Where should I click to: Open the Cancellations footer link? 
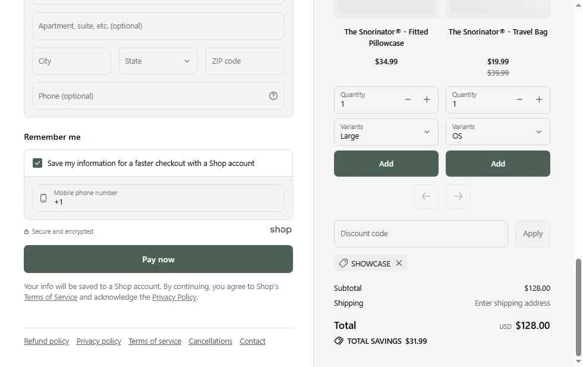point(210,341)
